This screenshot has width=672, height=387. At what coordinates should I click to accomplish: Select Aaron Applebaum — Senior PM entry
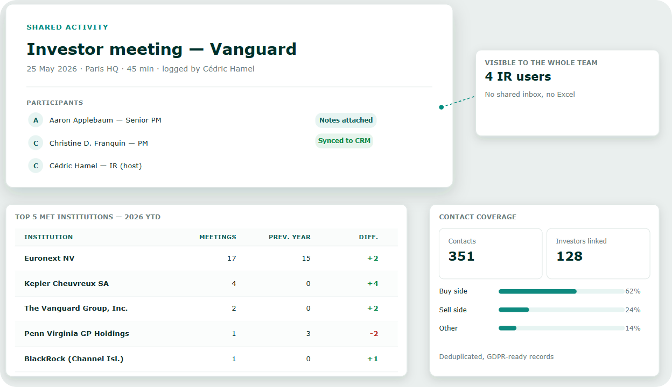pyautogui.click(x=106, y=120)
